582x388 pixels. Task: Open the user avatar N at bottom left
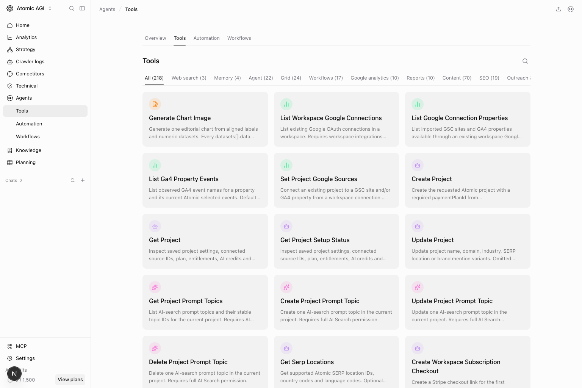point(14,374)
